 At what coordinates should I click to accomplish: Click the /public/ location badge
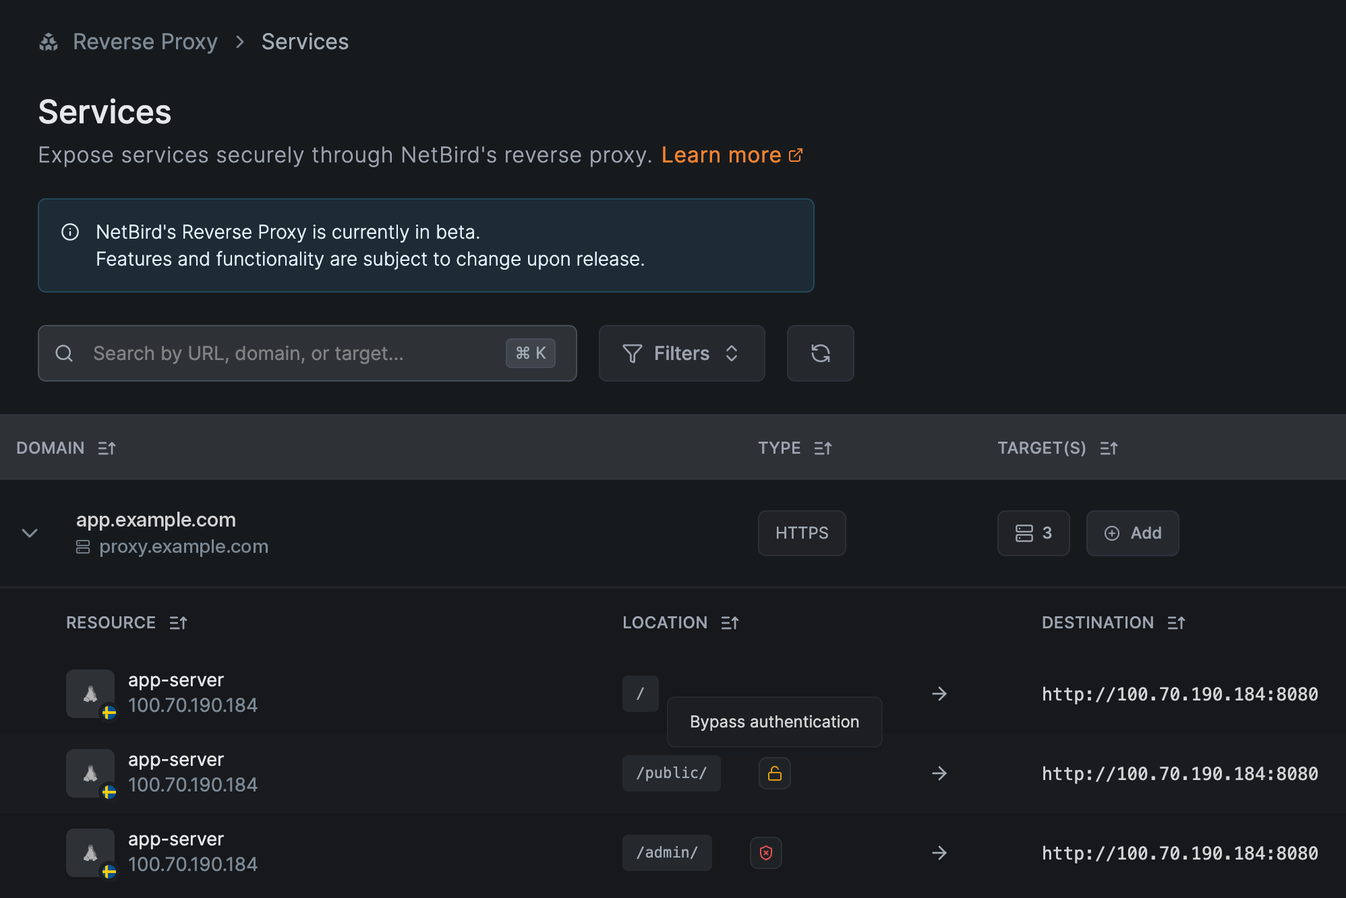coord(672,773)
